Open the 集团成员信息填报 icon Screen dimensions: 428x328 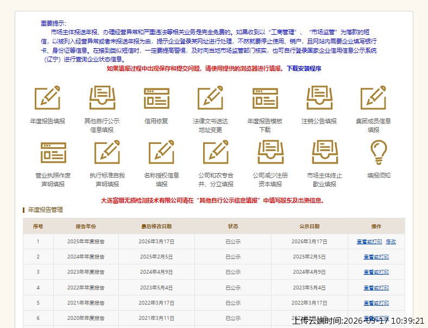click(x=374, y=98)
